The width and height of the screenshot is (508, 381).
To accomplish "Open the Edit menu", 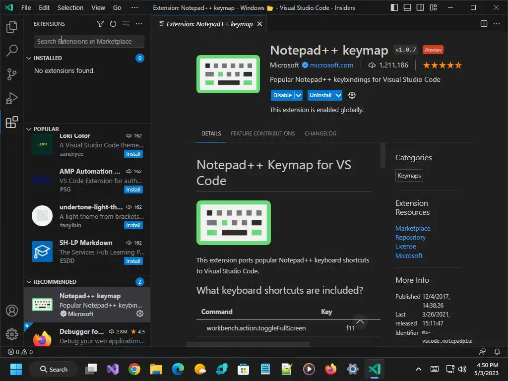I will pyautogui.click(x=44, y=7).
